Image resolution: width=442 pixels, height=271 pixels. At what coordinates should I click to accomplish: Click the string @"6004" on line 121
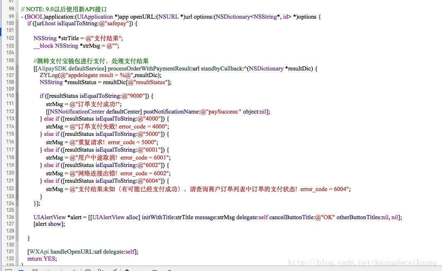tap(149, 181)
